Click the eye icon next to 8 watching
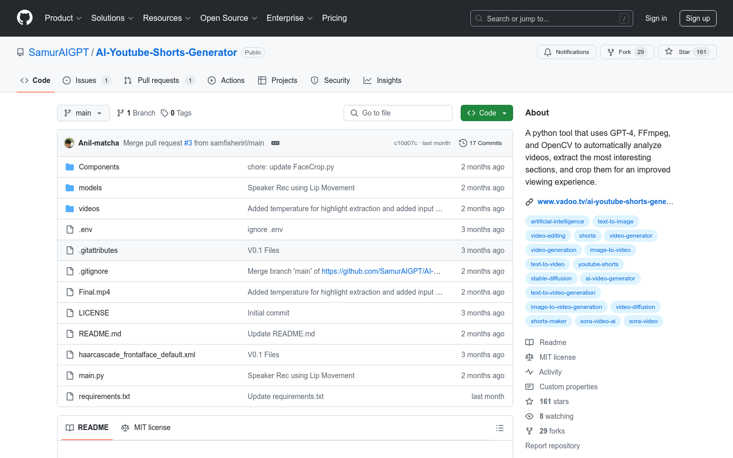This screenshot has width=733, height=458. click(529, 416)
